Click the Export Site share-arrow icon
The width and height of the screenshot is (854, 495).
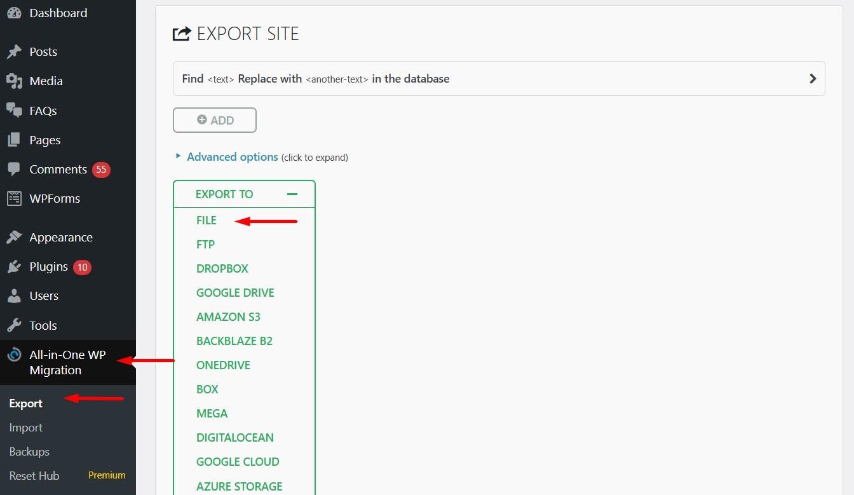click(x=182, y=34)
